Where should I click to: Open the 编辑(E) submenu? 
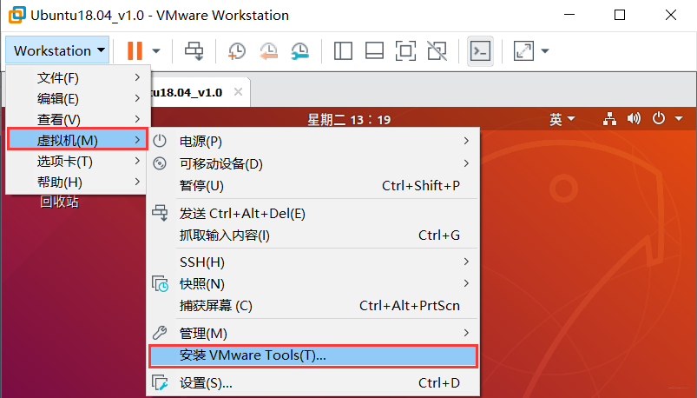pyautogui.click(x=76, y=98)
